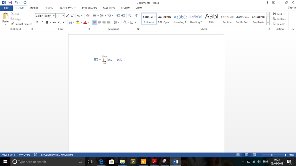The height and width of the screenshot is (166, 296).
Task: Expand the Styles gallery More arrow
Action: (268, 23)
